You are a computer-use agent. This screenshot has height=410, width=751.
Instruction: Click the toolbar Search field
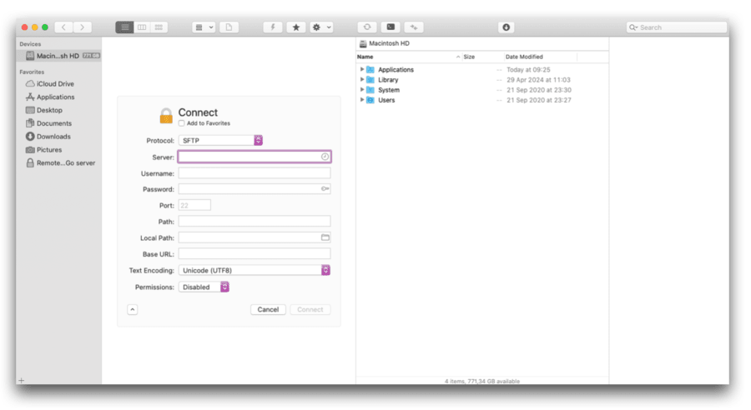[x=676, y=27]
